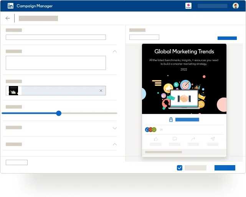
Task: Click the blue button in bottom right
Action: click(225, 168)
